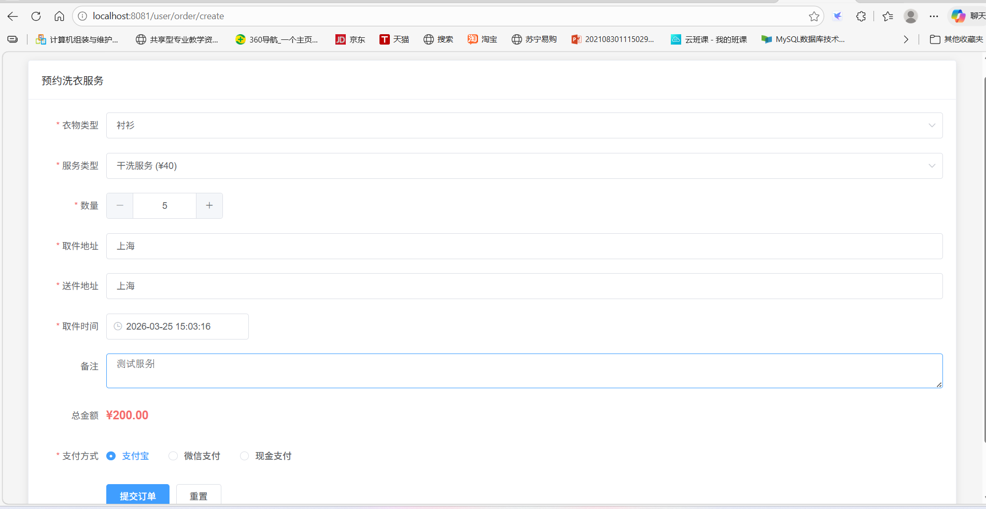Open the 其他收藏夹 folder

[956, 39]
